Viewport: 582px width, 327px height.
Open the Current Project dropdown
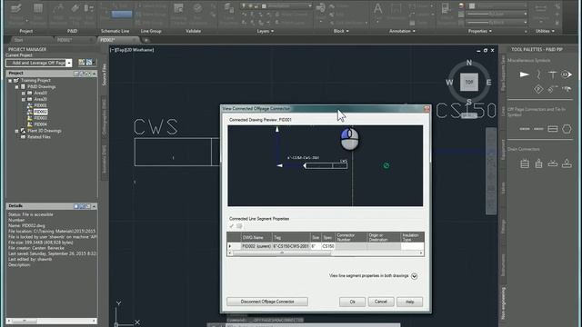pos(69,63)
